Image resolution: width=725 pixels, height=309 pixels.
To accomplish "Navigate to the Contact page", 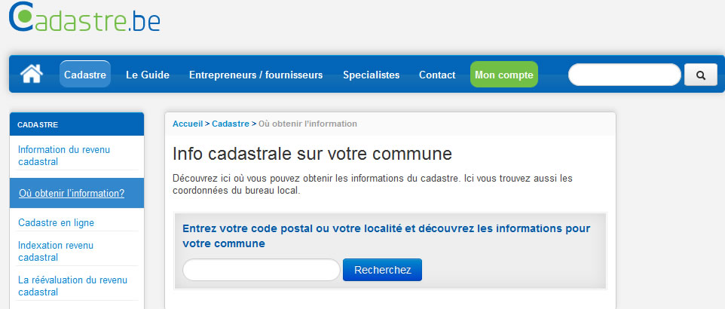I will pyautogui.click(x=437, y=75).
